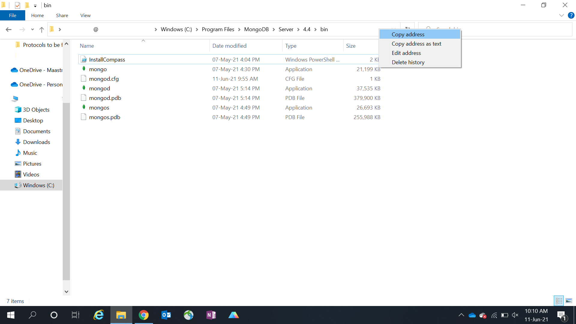Choose Edit address menu entry

(406, 53)
